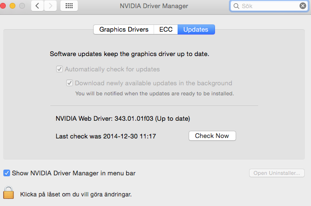This screenshot has height=206, width=311.
Task: Click the 'Klicka på låset' lock hint text
Action: 76,195
